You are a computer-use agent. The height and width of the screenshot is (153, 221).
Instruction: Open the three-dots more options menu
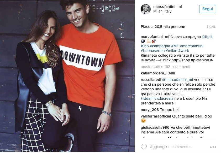pyautogui.click(x=213, y=147)
